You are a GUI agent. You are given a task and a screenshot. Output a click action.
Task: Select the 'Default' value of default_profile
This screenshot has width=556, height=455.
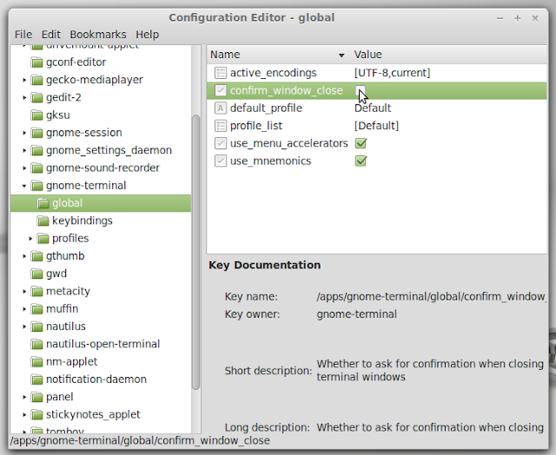click(373, 108)
